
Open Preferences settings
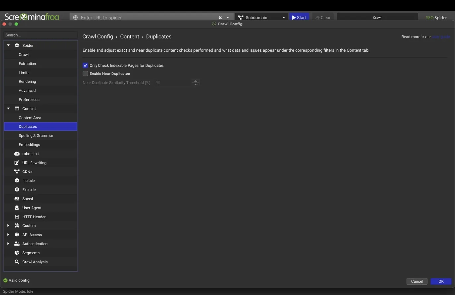(x=29, y=99)
